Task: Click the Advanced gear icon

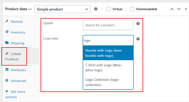Action: 7,80
